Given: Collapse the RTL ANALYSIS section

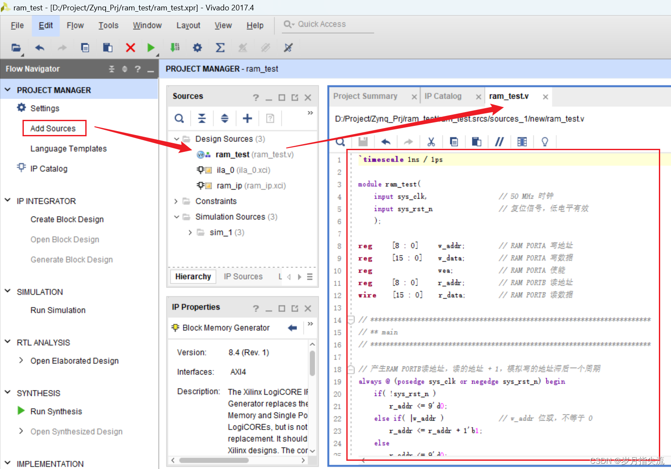Looking at the screenshot, I should pos(7,342).
